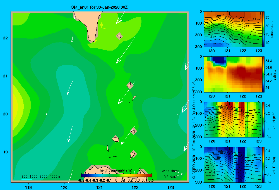Click the vertical CSIRO 2020 BoM OceanMAPS credit
The height and width of the screenshot is (190, 279).
pos(194,130)
